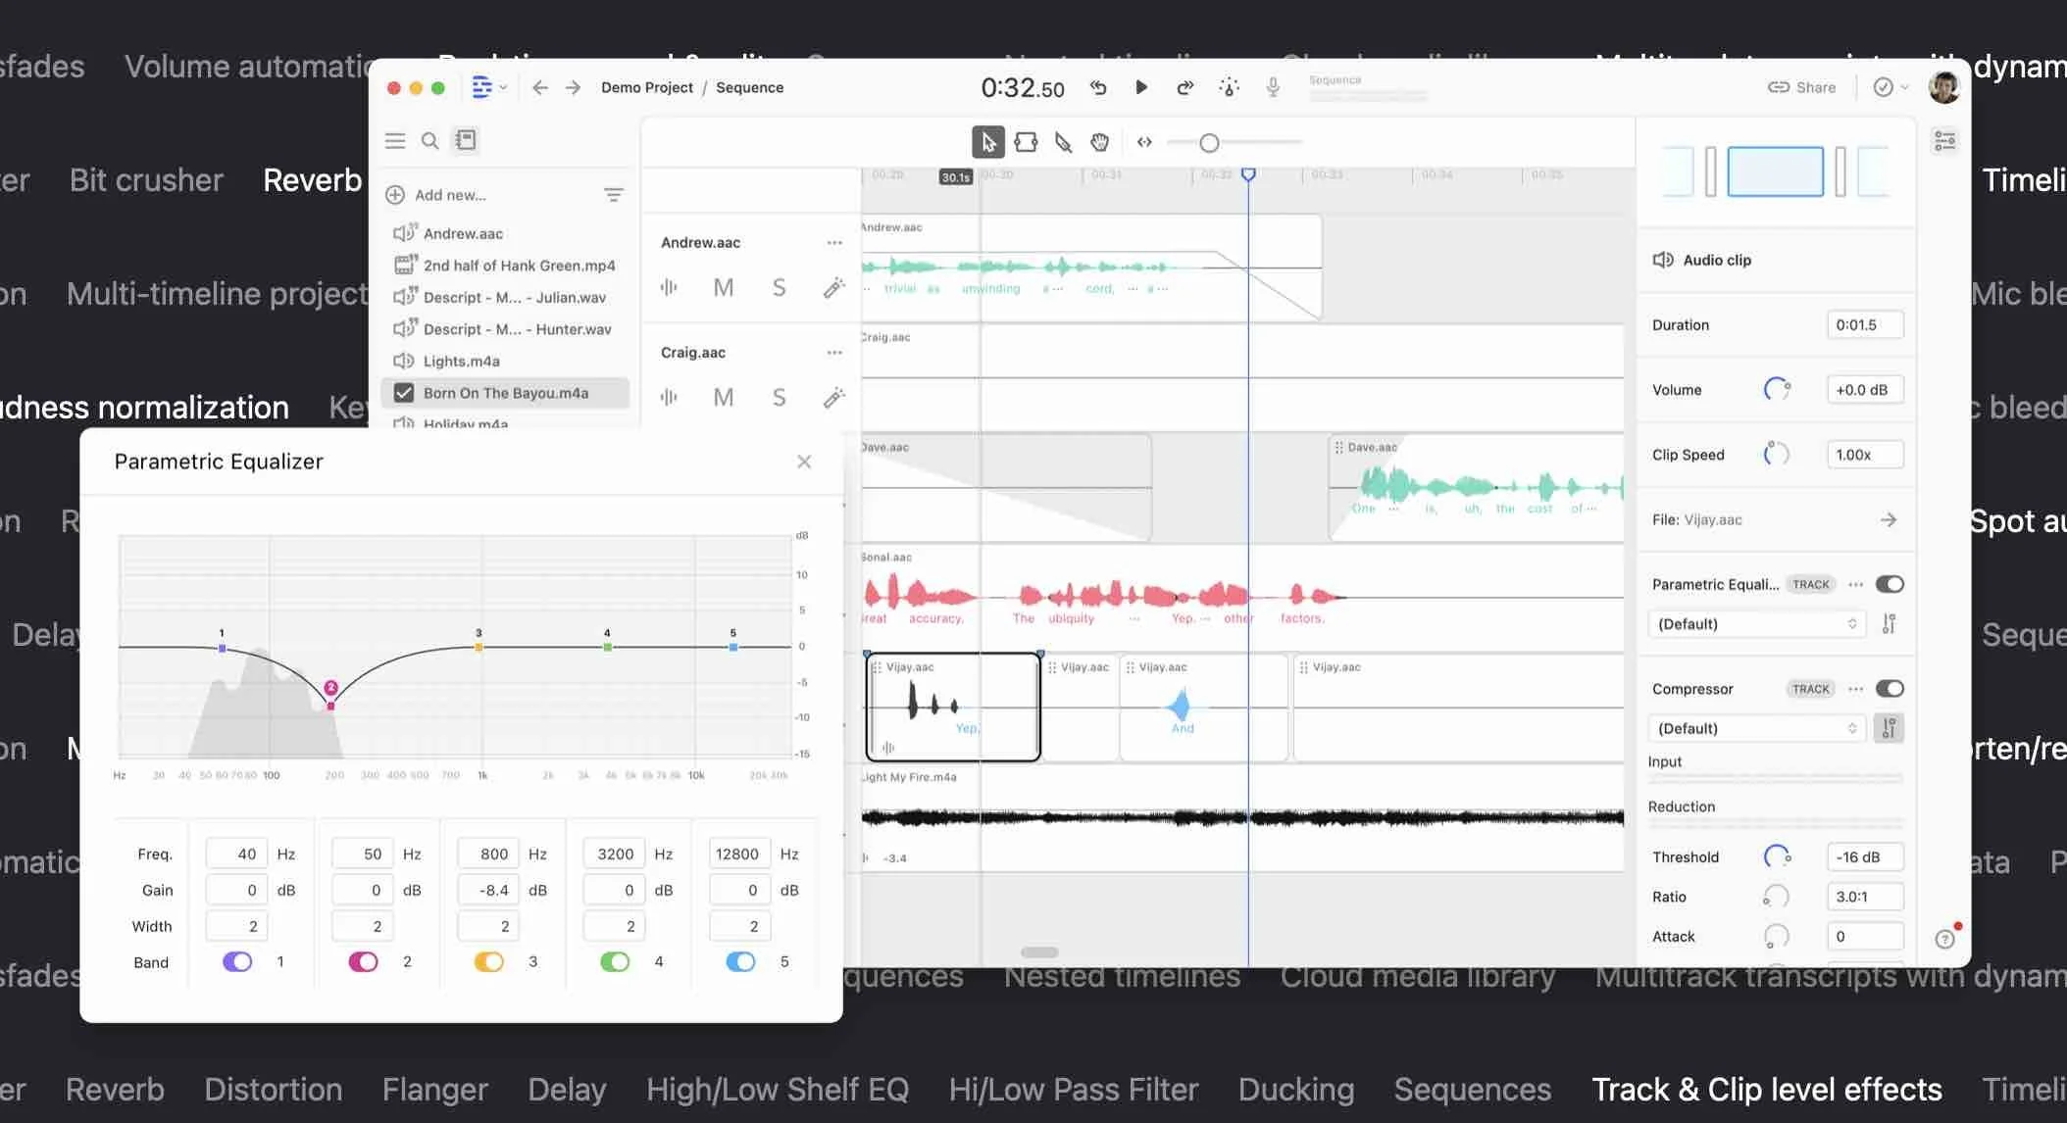Screen dimensions: 2067x1123
Task: Select the range selection tool
Action: tap(1026, 143)
